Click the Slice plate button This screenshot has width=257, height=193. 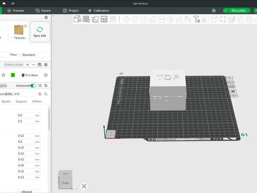pyautogui.click(x=239, y=11)
